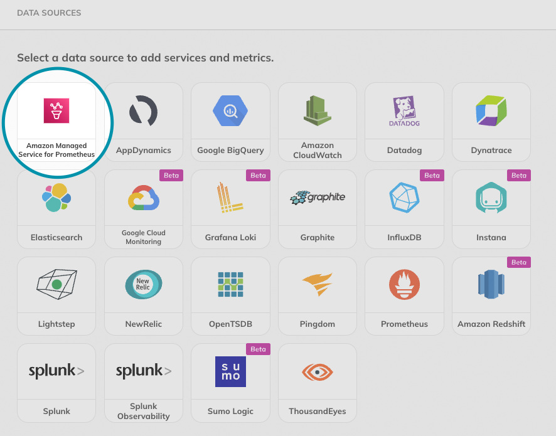Click the OpenTSDB label text

(x=230, y=324)
